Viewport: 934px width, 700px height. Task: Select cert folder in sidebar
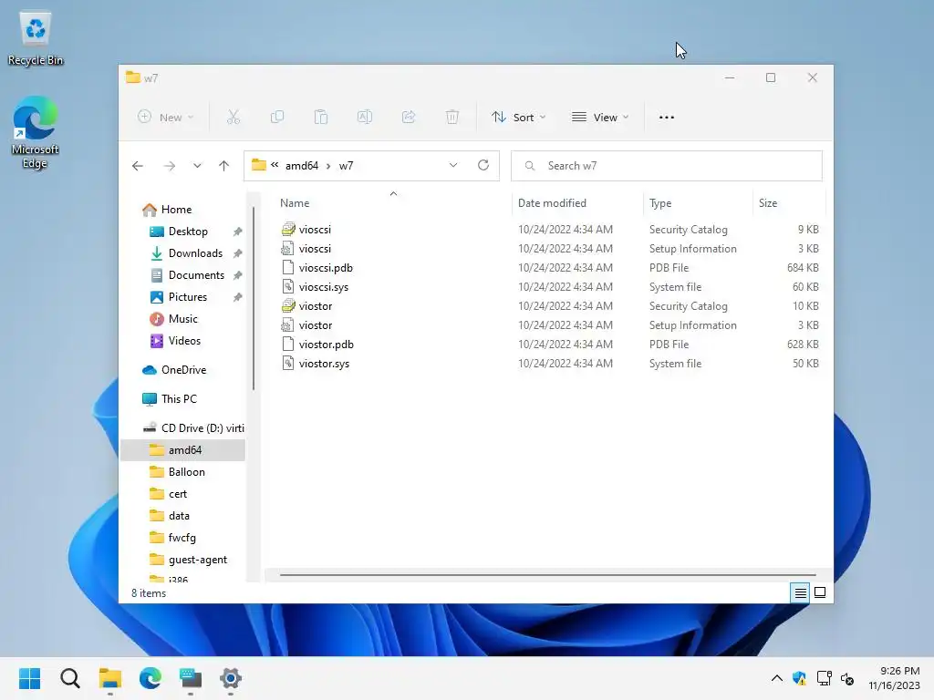point(168,494)
